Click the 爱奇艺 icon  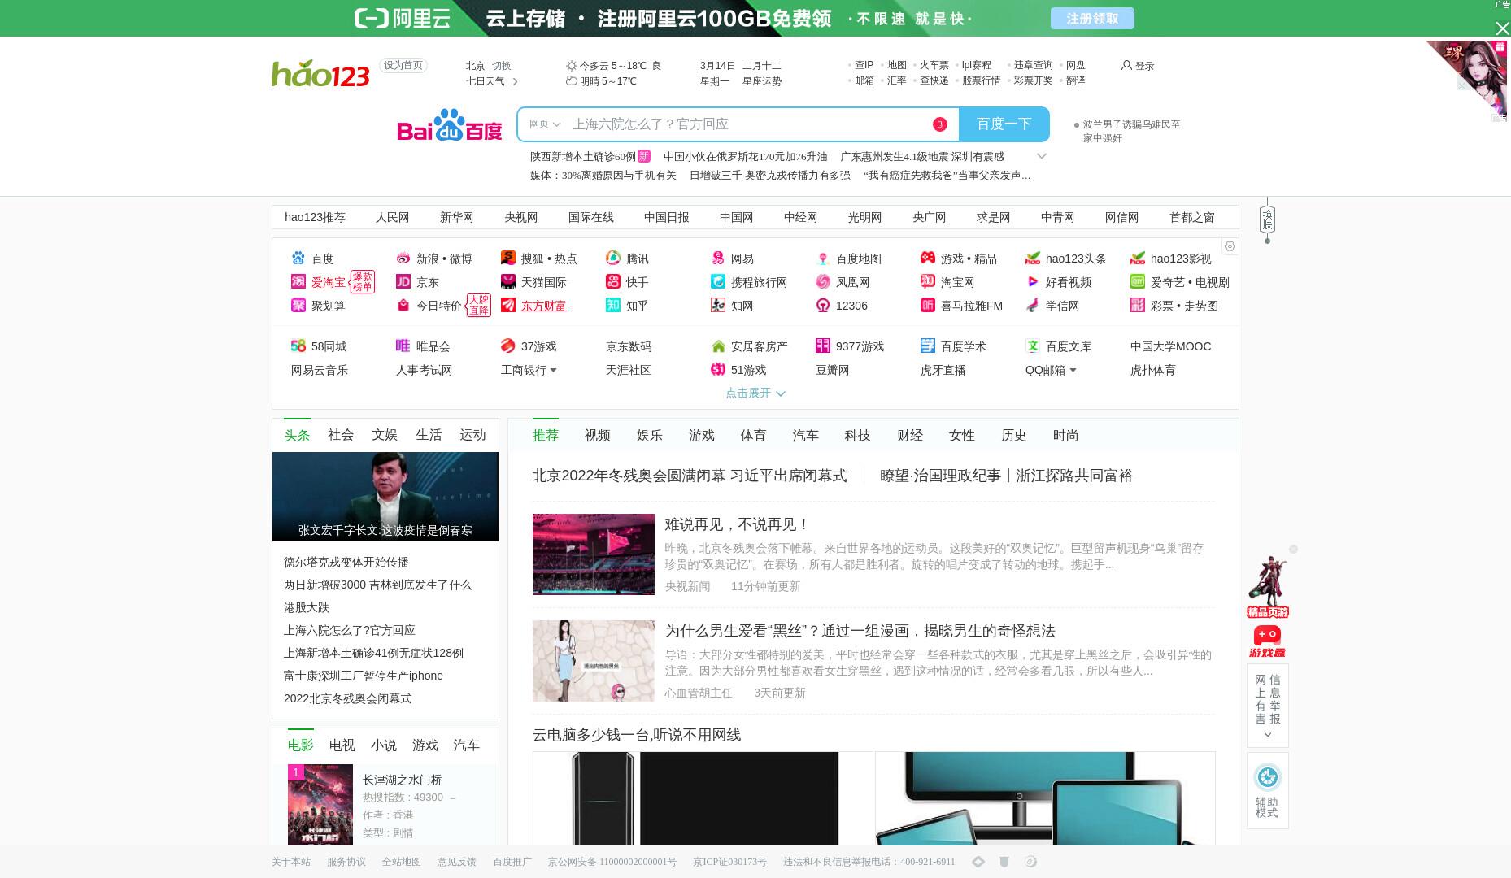(x=1138, y=282)
